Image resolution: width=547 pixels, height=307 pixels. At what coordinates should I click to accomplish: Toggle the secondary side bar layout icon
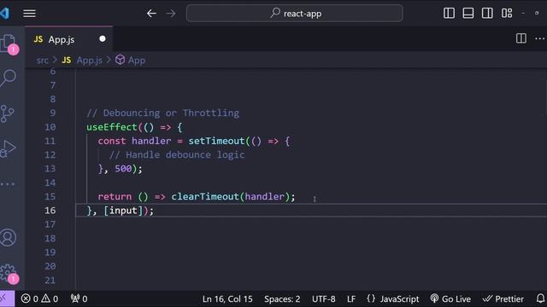(x=487, y=14)
